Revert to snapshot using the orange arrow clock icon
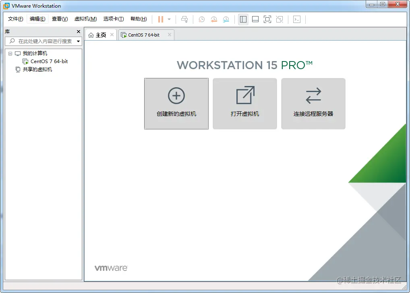410x293 pixels. (x=213, y=19)
